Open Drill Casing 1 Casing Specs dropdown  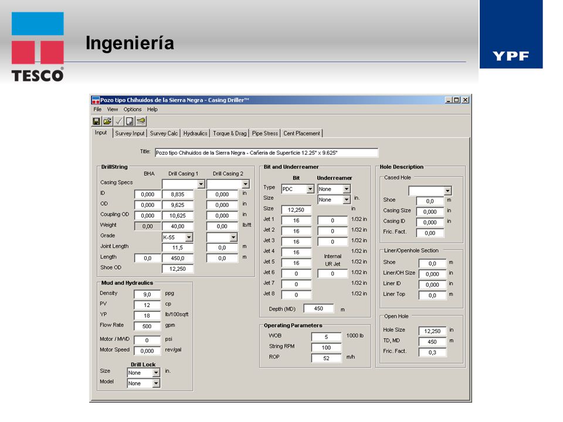pos(201,185)
